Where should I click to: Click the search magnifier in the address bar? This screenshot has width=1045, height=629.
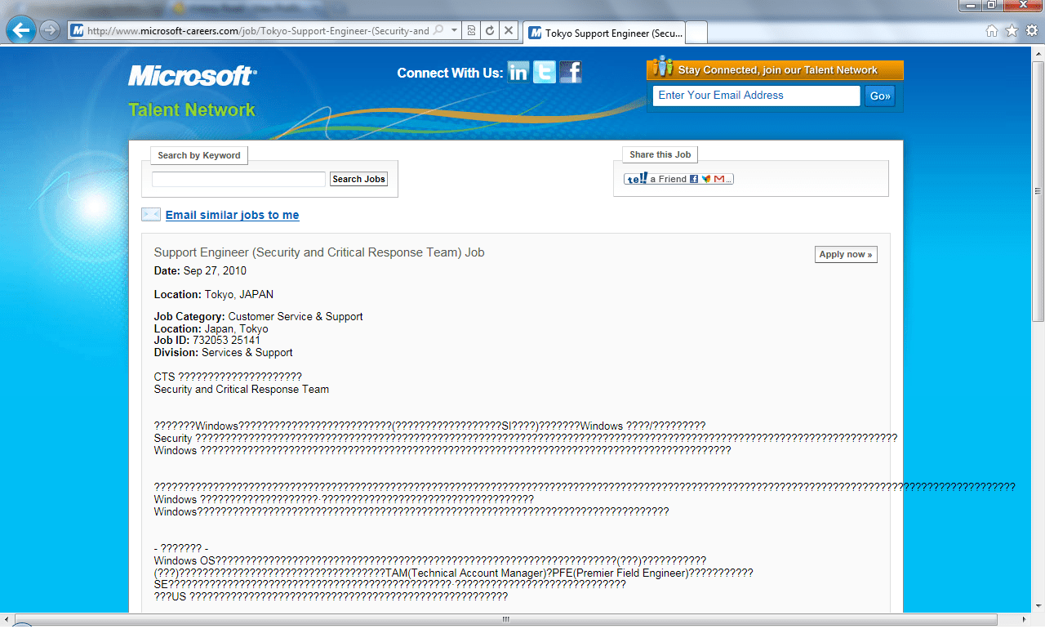(x=438, y=30)
